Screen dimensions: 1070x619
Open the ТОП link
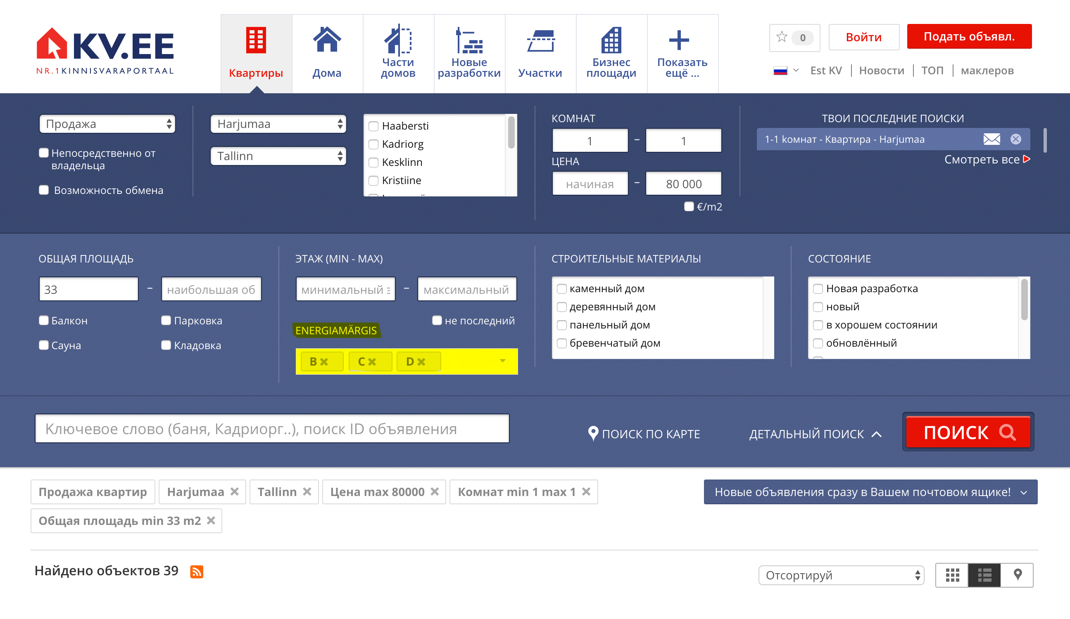point(932,71)
